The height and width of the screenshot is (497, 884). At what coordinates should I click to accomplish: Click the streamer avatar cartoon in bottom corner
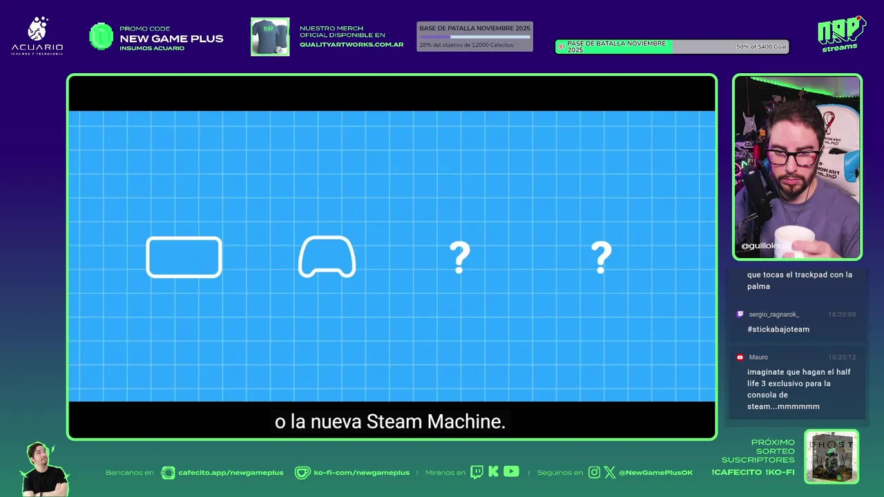click(x=45, y=469)
